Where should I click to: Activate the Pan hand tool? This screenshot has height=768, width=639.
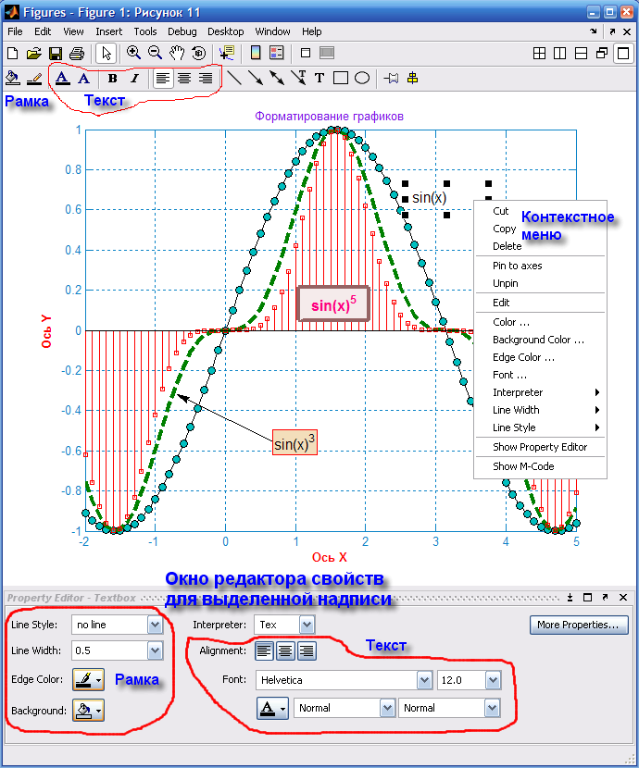coord(177,53)
